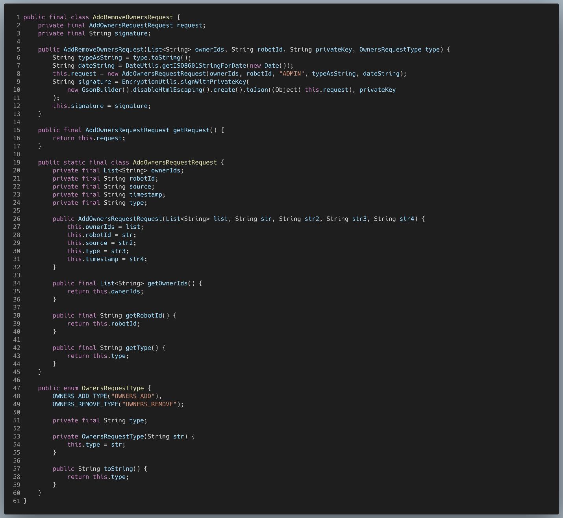Click the getRequest method name
Screen dimensions: 563x518
(191, 130)
